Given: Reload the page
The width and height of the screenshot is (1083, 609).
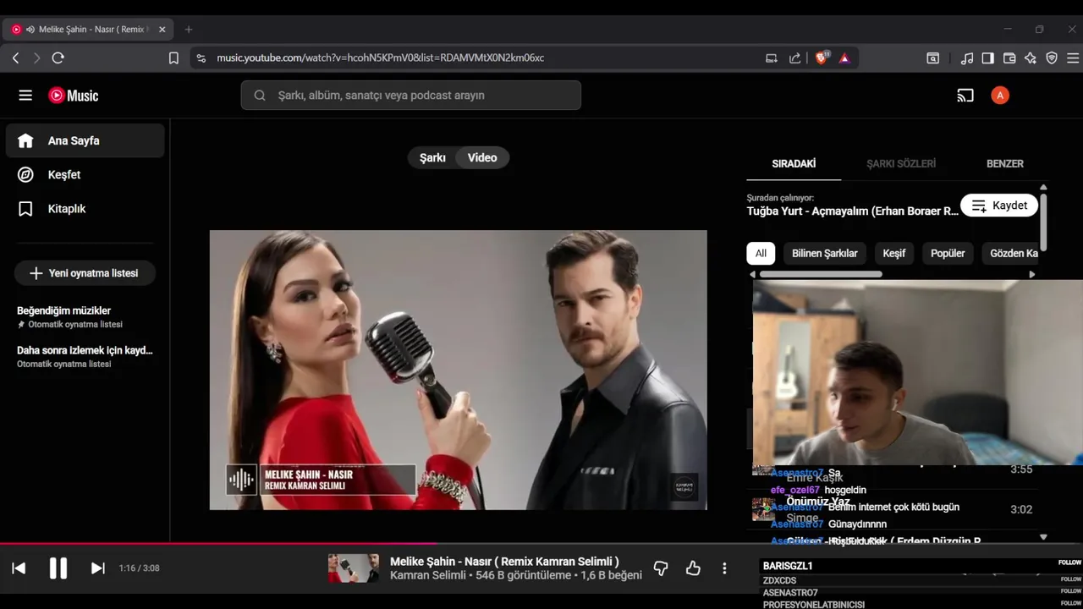Looking at the screenshot, I should (58, 58).
